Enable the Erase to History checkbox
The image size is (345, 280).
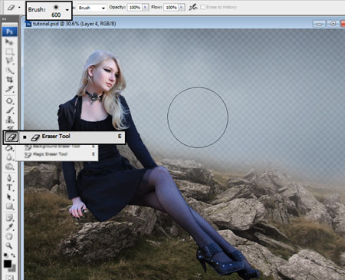point(203,7)
